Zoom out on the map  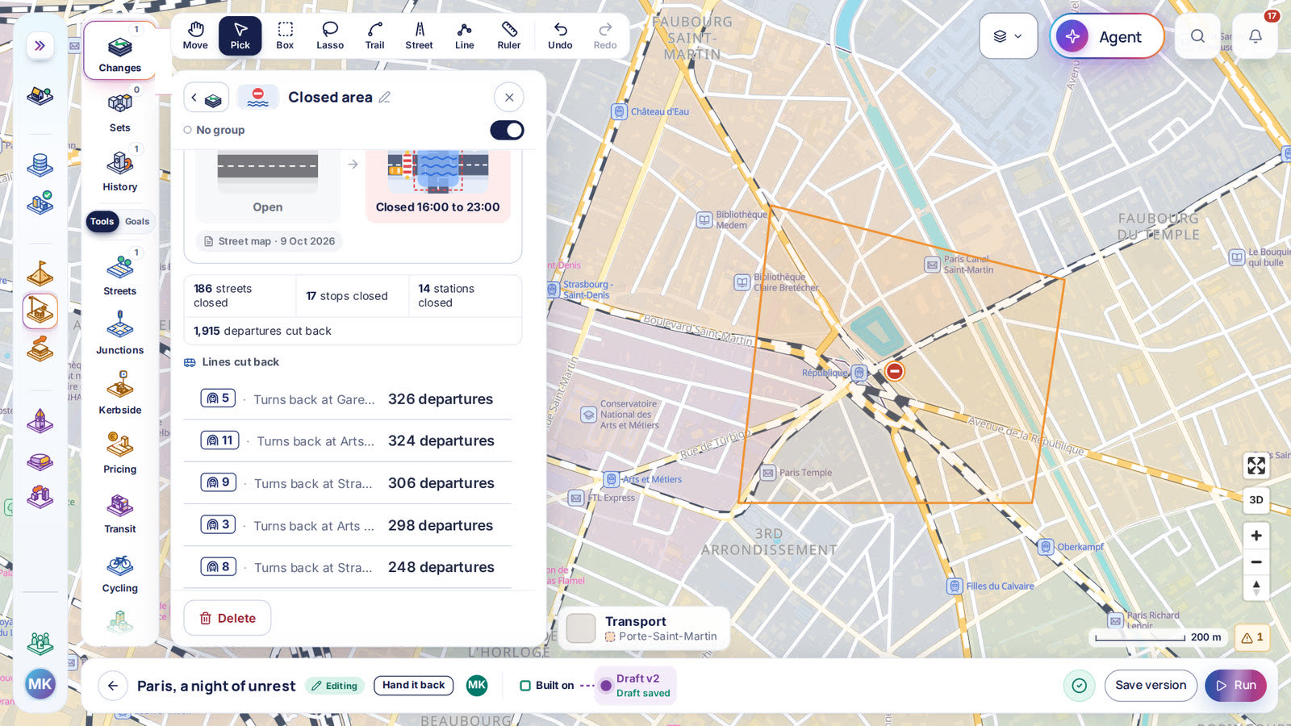click(x=1256, y=562)
